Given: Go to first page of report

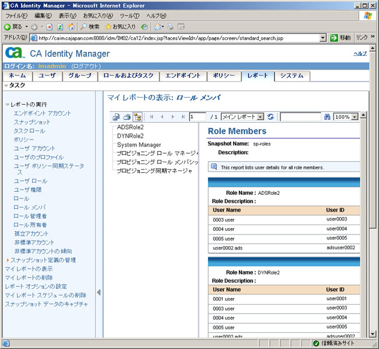Looking at the screenshot, I should 152,117.
